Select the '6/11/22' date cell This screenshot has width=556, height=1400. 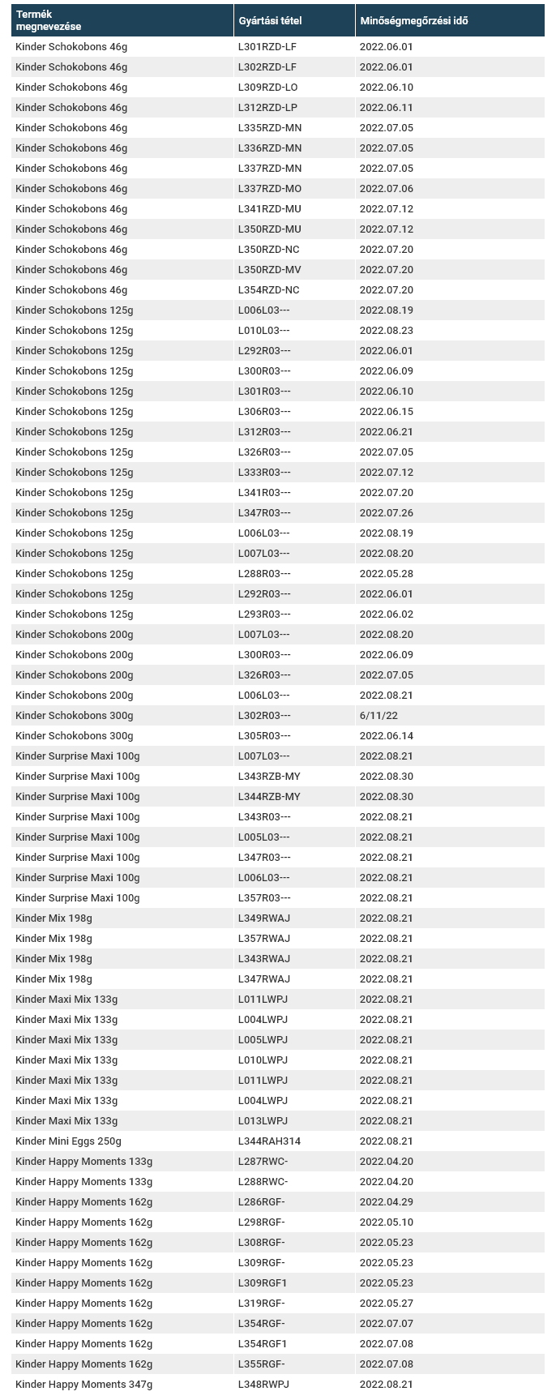[x=379, y=716]
